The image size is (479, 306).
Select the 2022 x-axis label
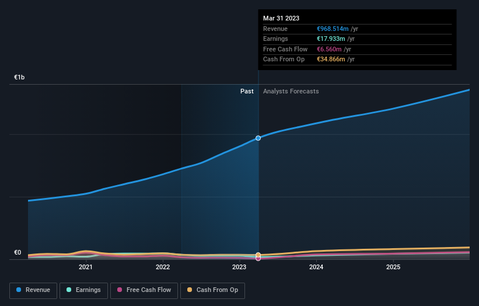(x=163, y=267)
